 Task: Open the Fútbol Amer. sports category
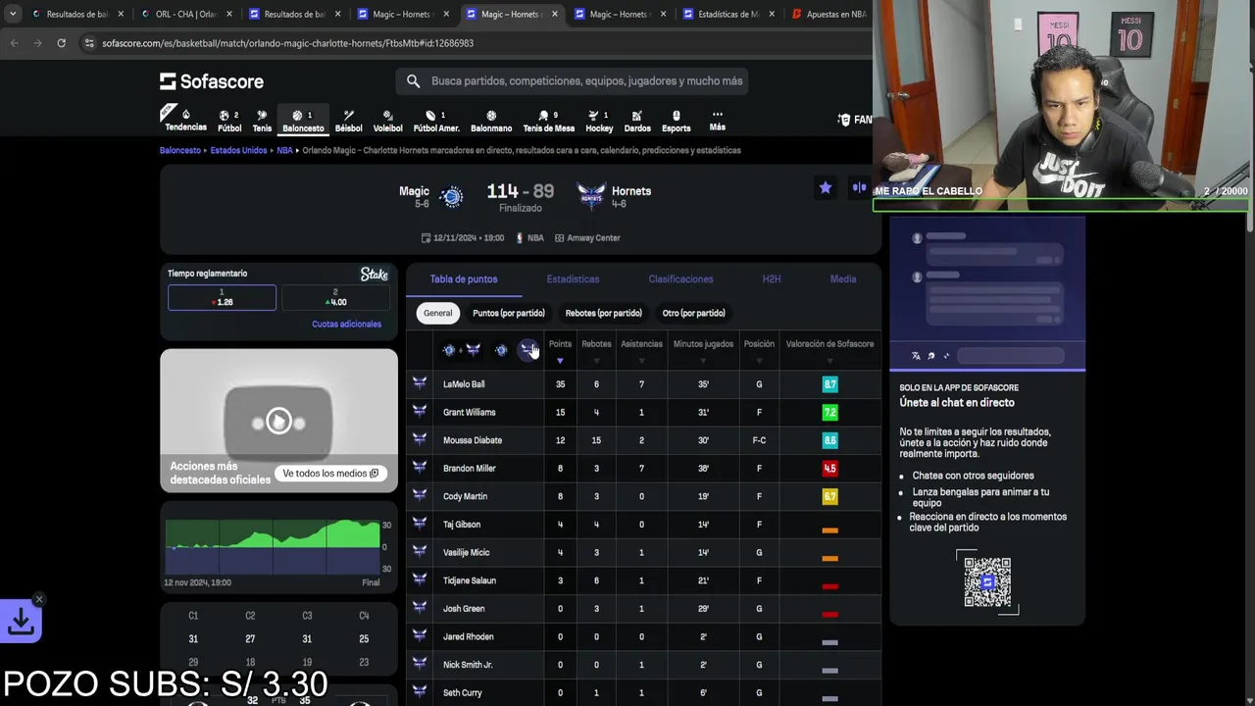(436, 121)
